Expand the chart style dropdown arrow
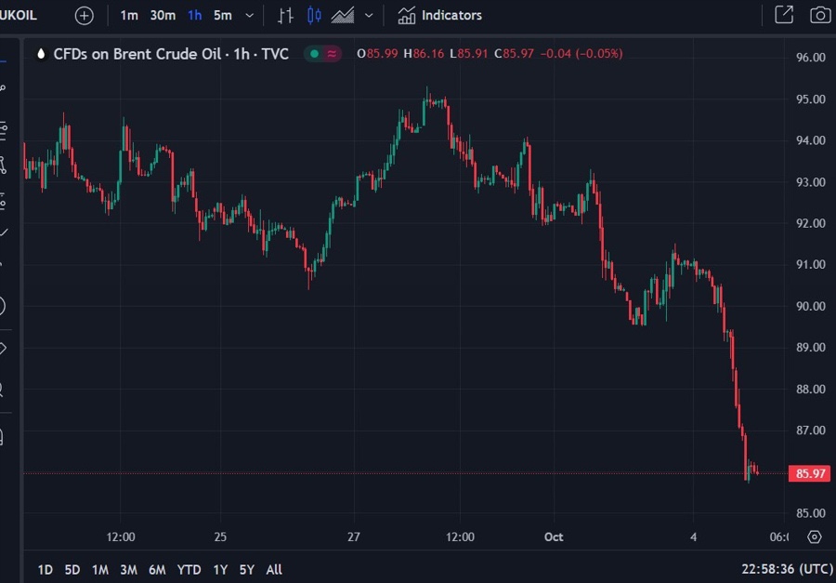The image size is (836, 583). (x=370, y=15)
